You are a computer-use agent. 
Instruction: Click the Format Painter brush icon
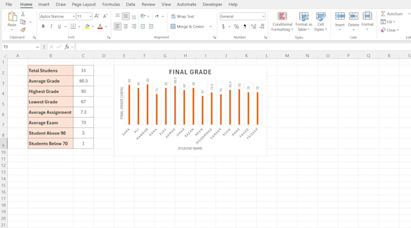pos(23,30)
